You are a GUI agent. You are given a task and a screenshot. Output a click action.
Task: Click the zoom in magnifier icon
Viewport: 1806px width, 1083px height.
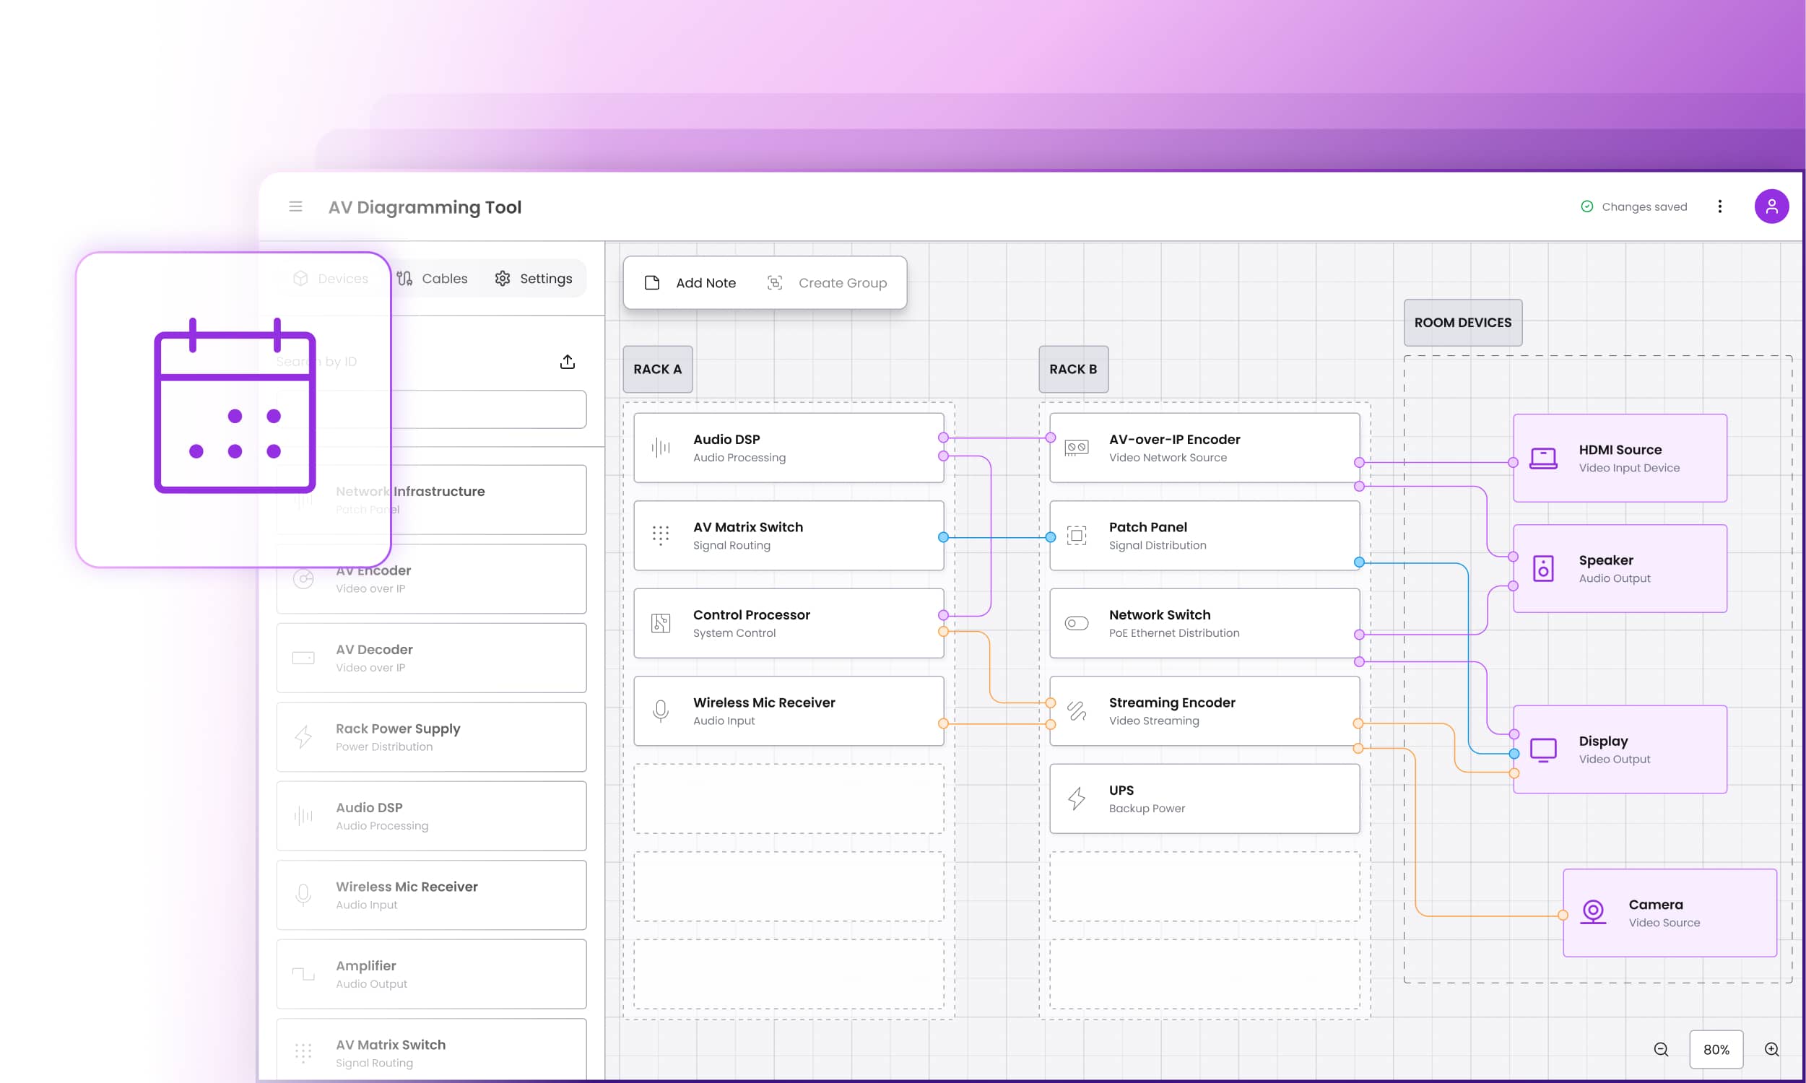click(x=1772, y=1050)
